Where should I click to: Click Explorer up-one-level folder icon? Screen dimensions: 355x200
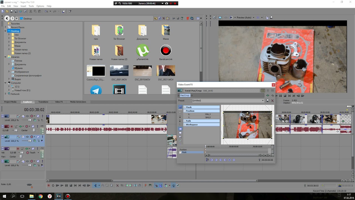[156, 18]
